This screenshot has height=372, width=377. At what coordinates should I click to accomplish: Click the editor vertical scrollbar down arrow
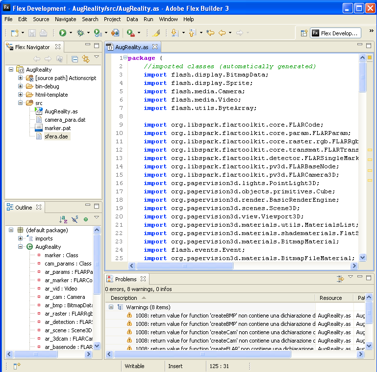[362, 258]
